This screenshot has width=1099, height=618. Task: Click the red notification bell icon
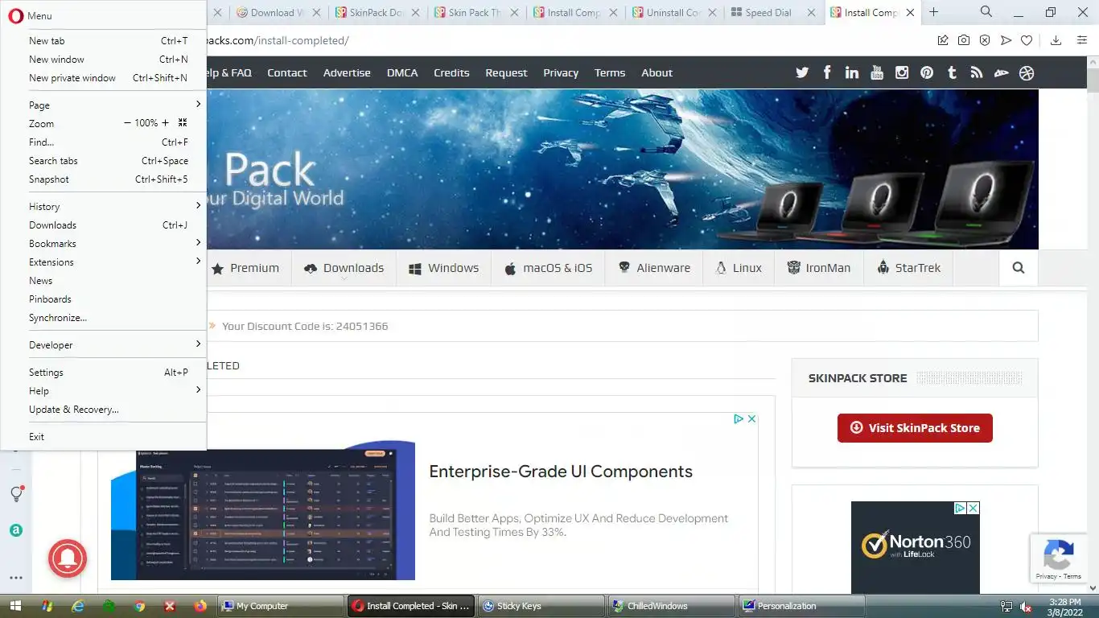click(x=68, y=558)
